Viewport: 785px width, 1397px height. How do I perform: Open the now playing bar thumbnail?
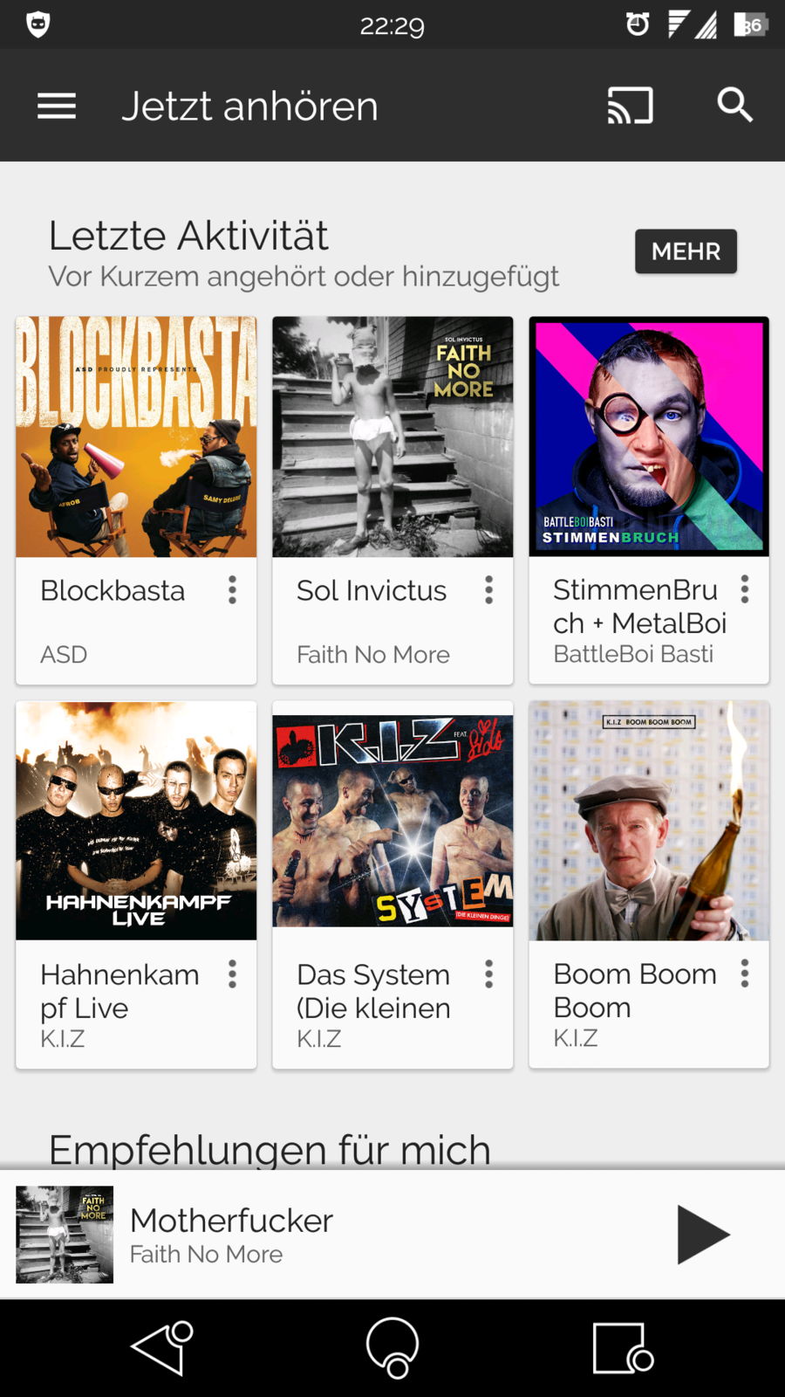point(65,1235)
